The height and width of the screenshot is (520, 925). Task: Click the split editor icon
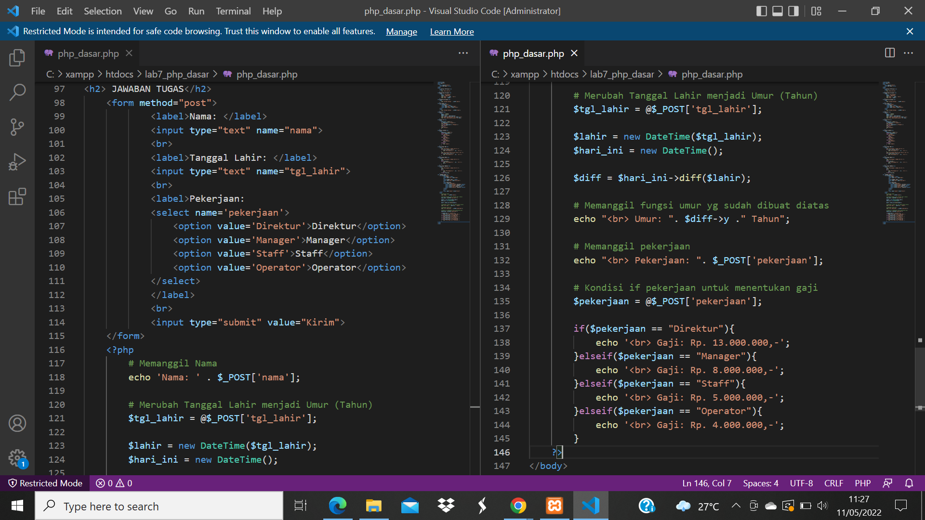click(x=889, y=53)
